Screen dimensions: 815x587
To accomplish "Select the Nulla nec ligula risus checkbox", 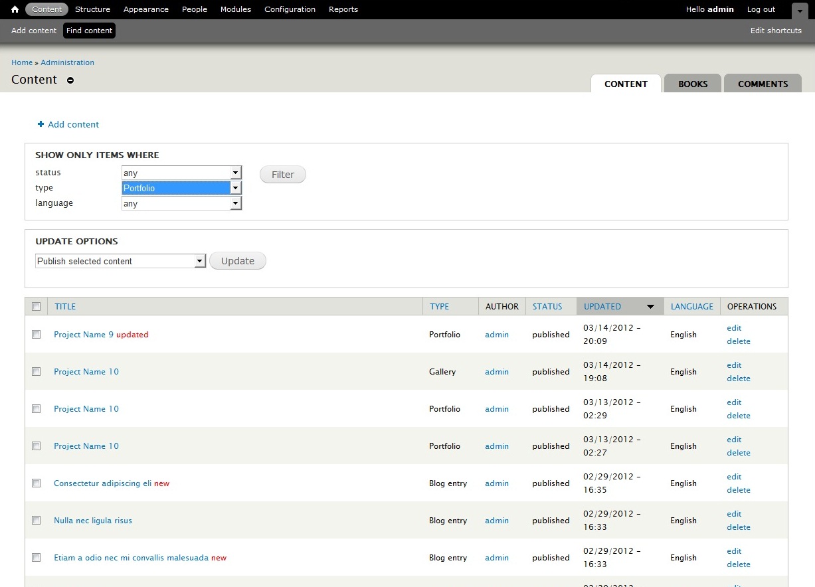I will [37, 521].
